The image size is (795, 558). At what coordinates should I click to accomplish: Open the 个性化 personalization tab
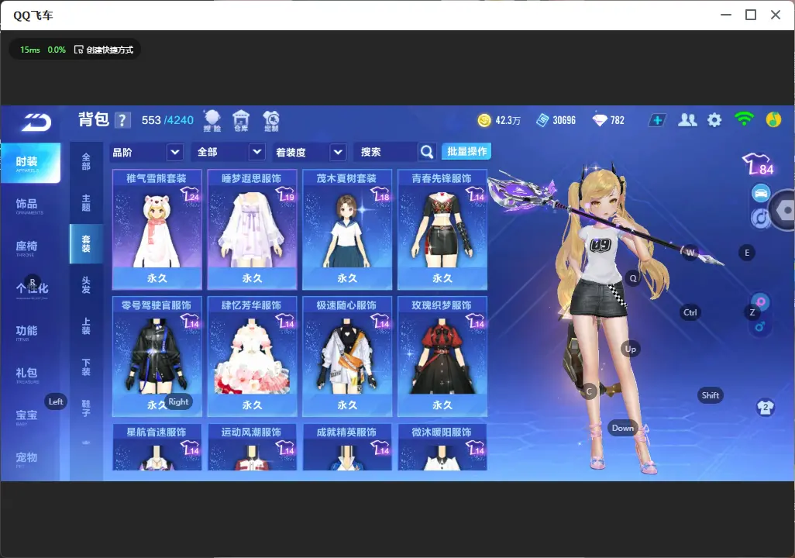(30, 290)
